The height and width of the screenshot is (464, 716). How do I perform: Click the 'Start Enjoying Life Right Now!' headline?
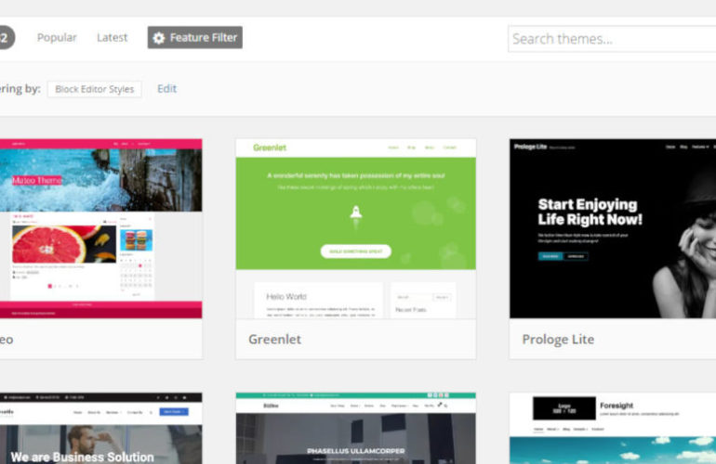tap(590, 212)
